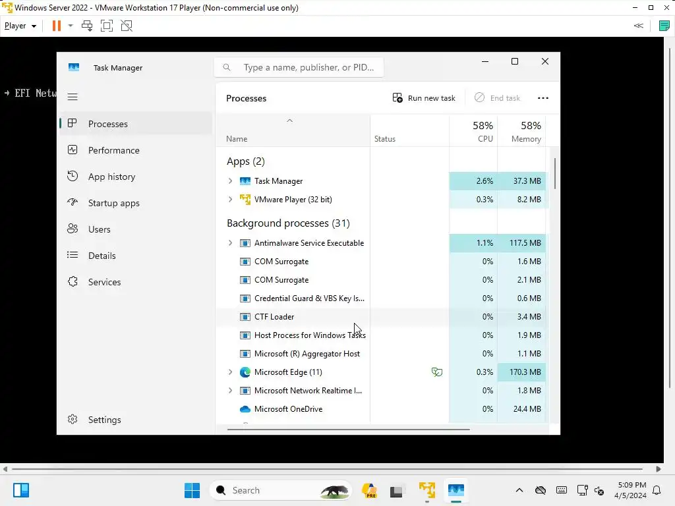Open the Services page
The height and width of the screenshot is (506, 675).
click(136, 282)
